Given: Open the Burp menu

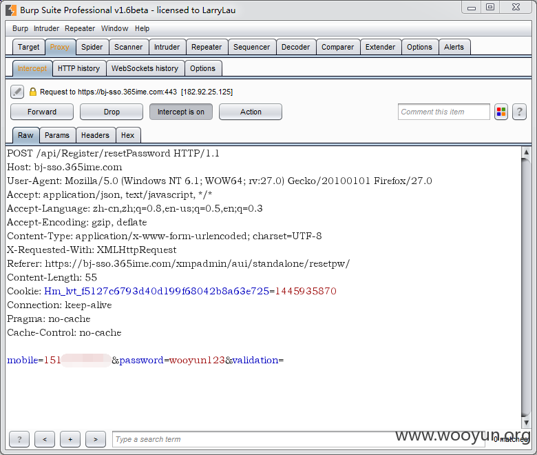Looking at the screenshot, I should click(x=20, y=28).
